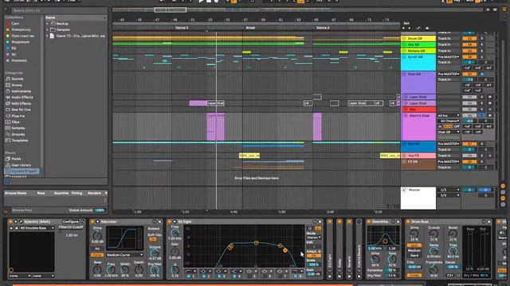Select the Dance 2 locator

click(182, 28)
